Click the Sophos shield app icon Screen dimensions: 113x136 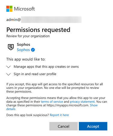11,47
